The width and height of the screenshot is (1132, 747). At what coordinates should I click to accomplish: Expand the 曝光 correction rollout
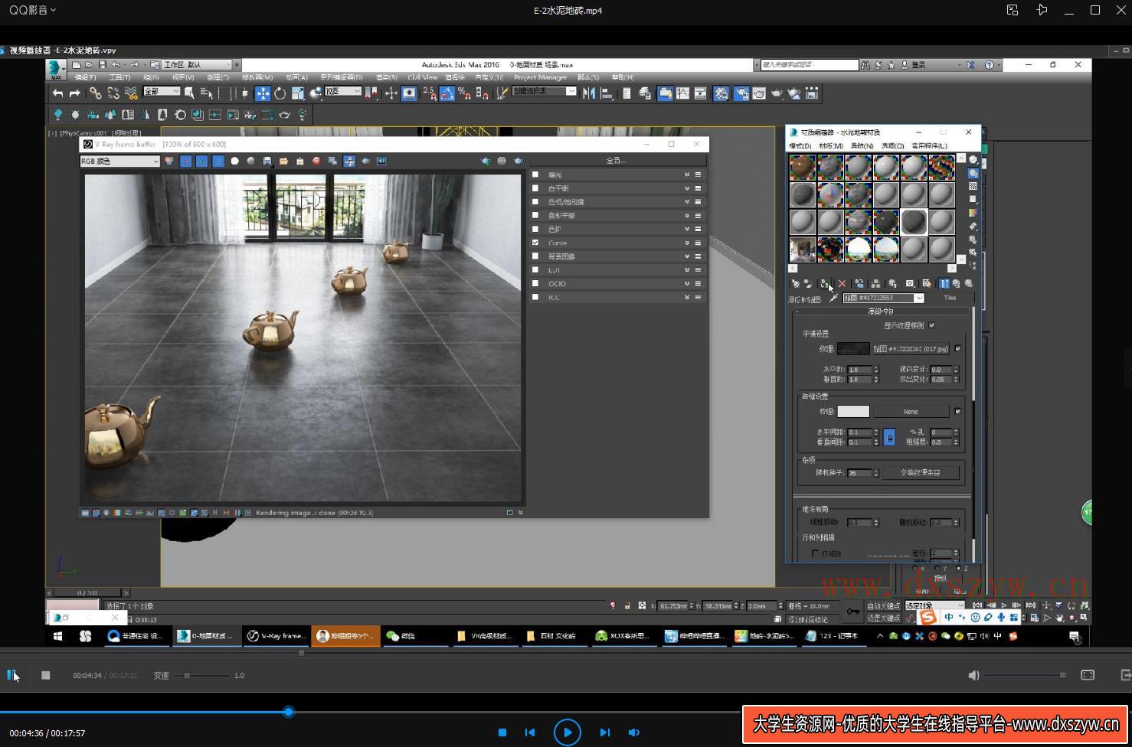click(687, 175)
